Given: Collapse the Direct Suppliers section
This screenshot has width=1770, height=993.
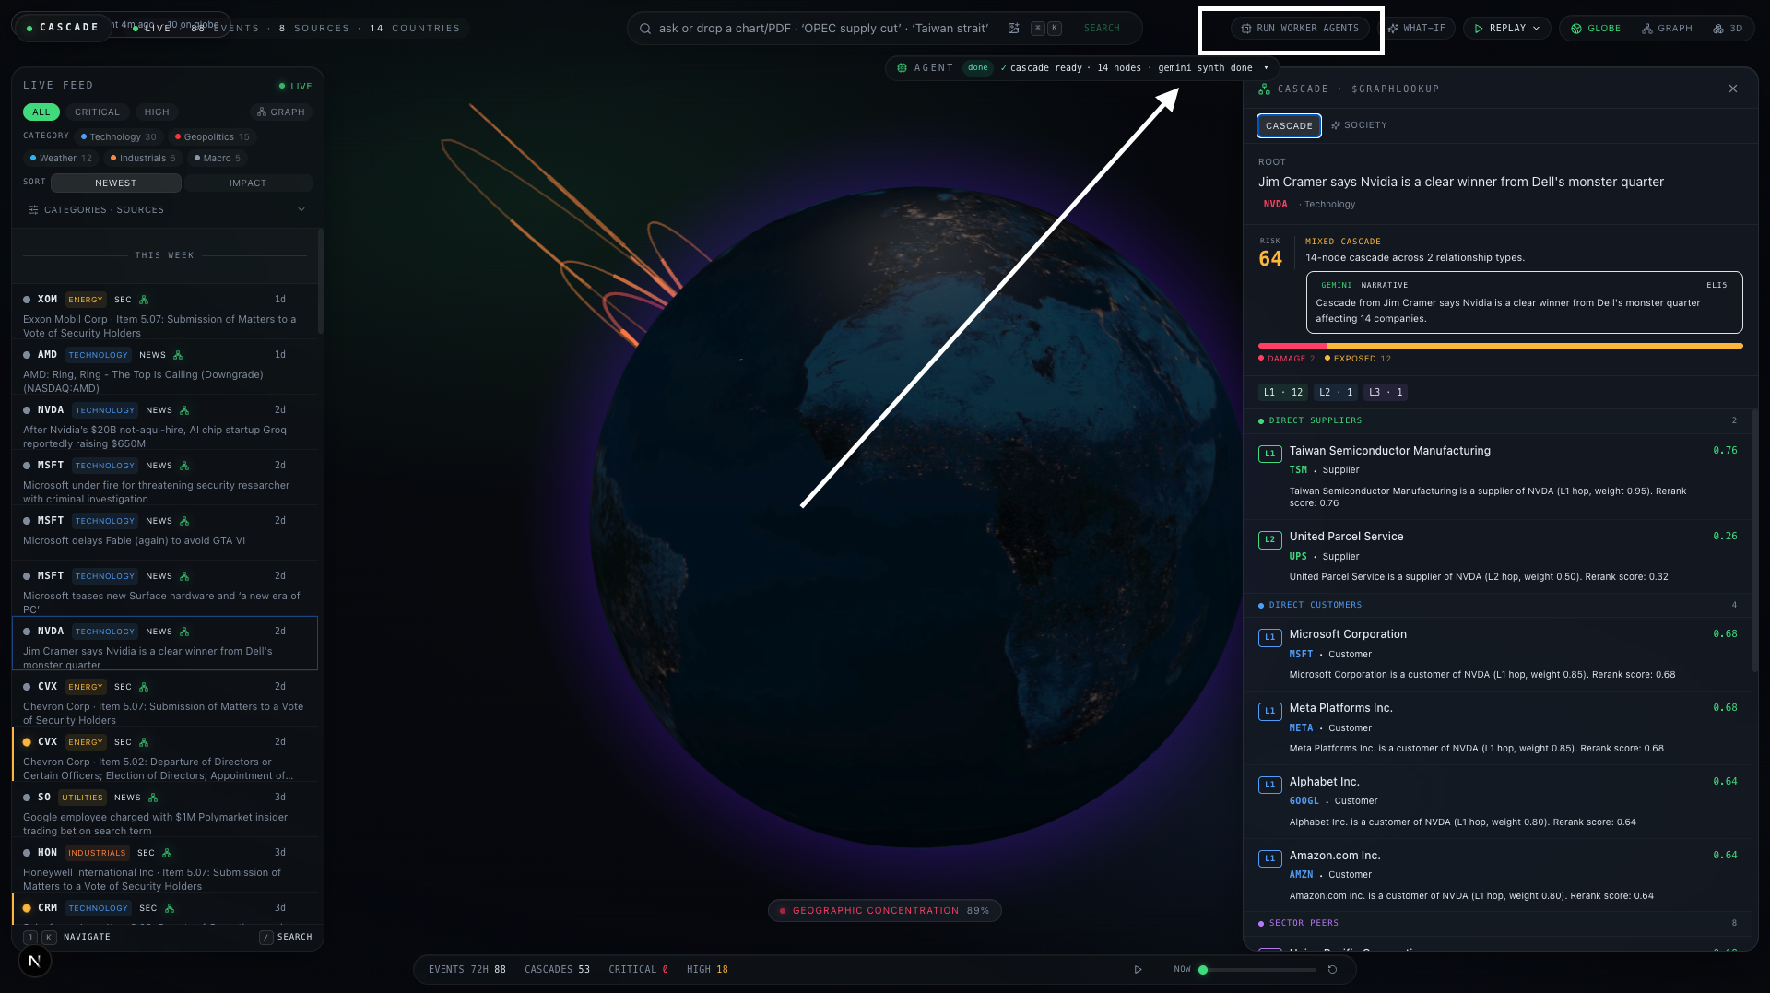Looking at the screenshot, I should point(1498,420).
